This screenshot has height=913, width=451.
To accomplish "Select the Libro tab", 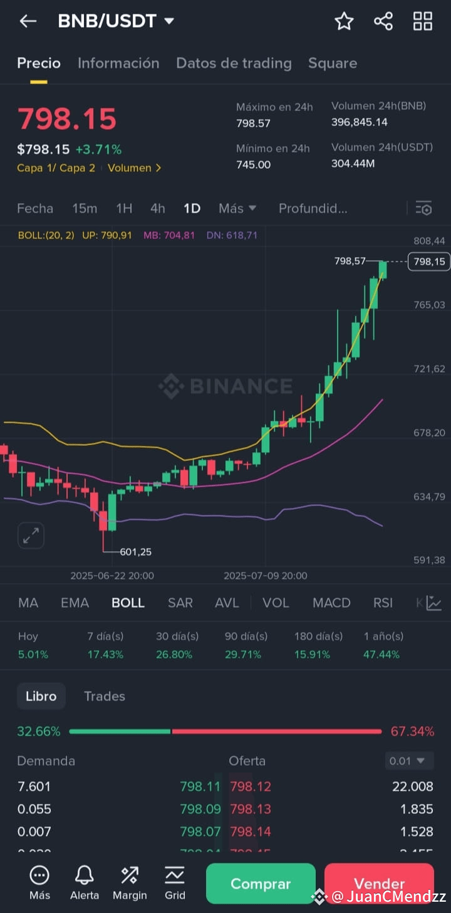I will 41,696.
